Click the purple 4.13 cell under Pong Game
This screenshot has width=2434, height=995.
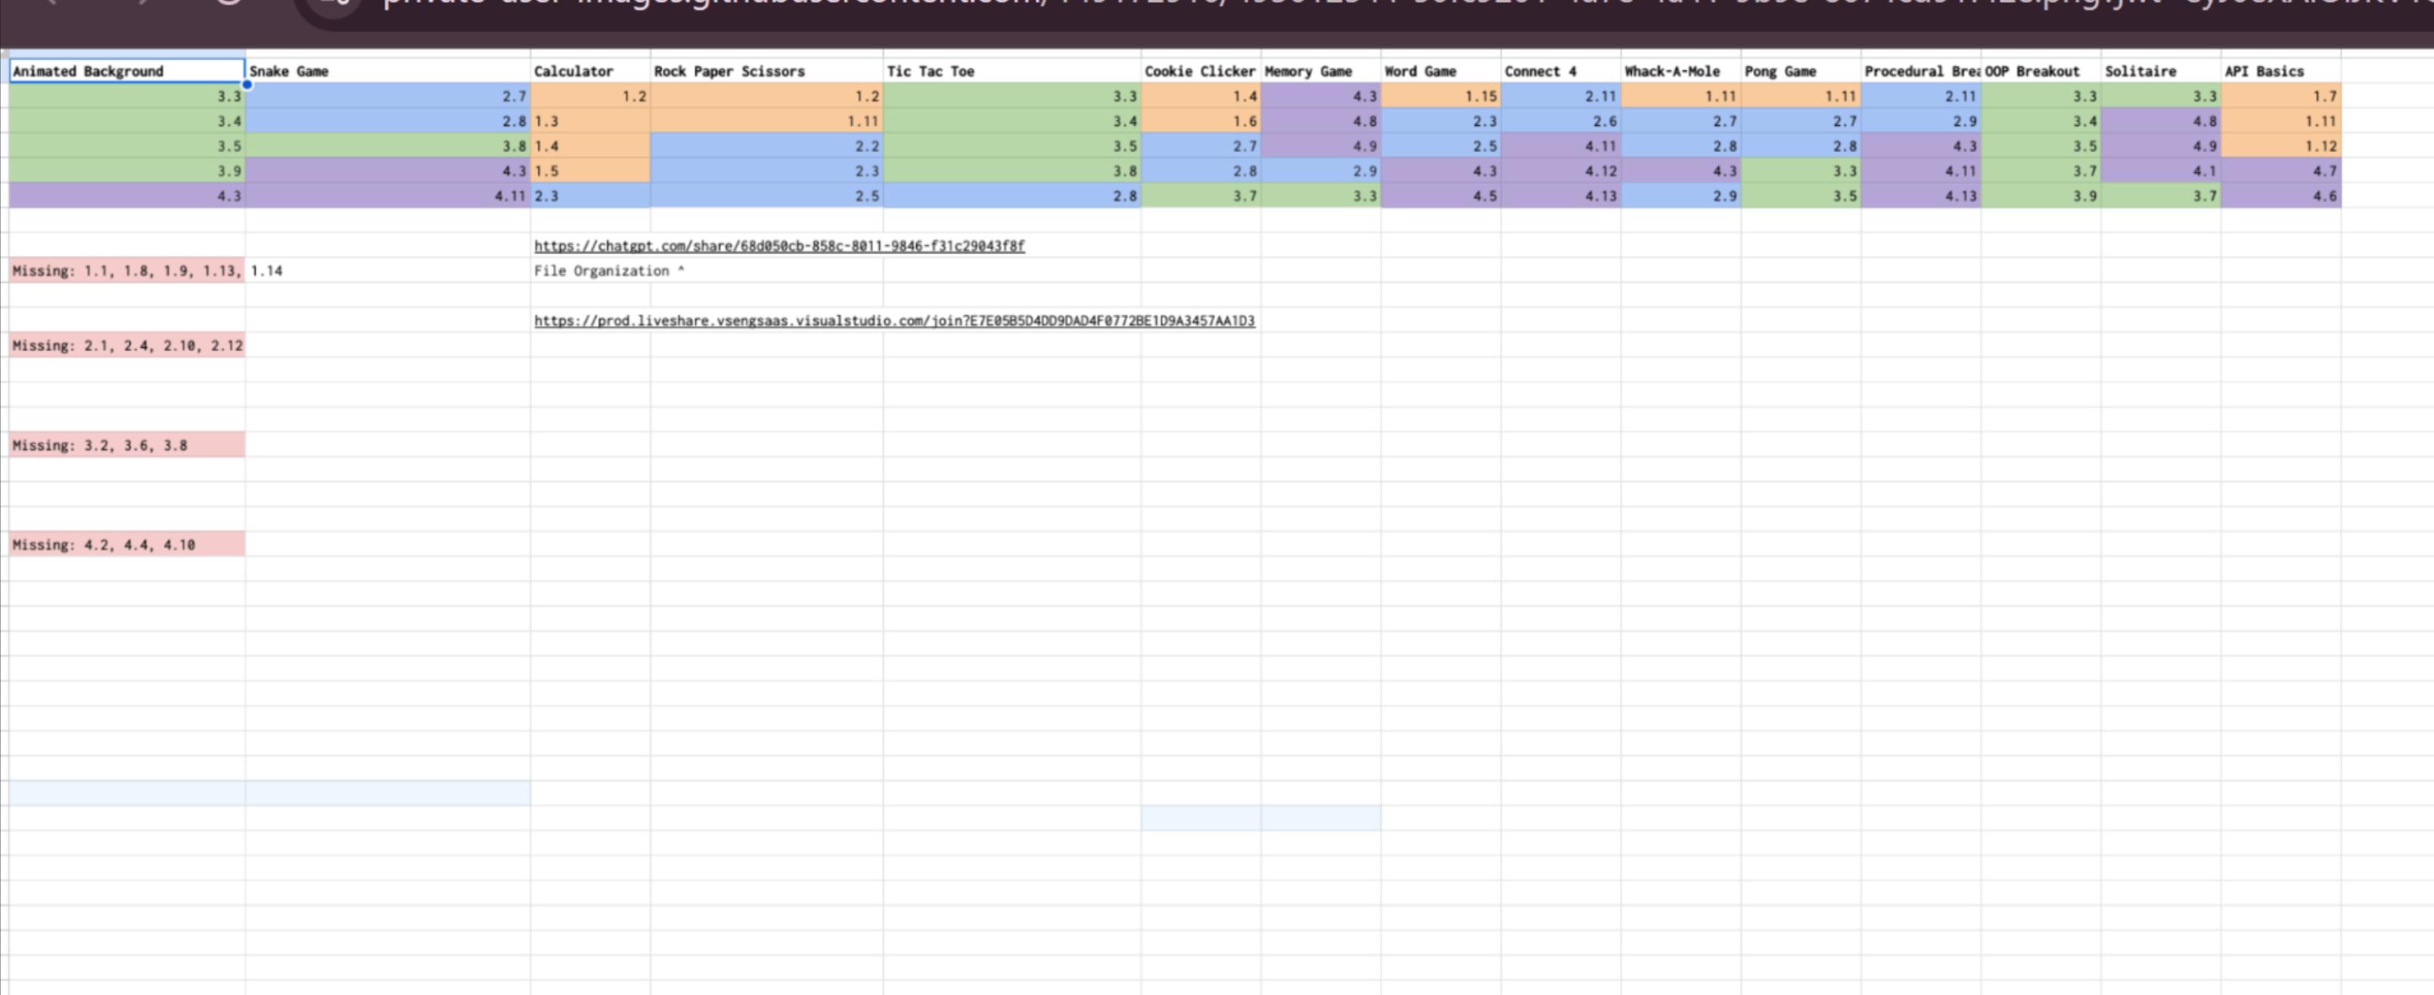tap(1918, 197)
